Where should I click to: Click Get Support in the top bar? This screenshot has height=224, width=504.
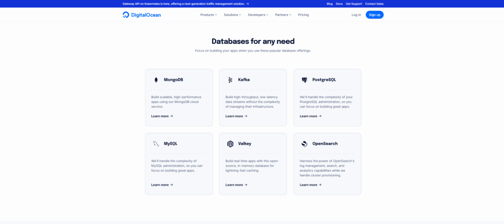click(354, 4)
